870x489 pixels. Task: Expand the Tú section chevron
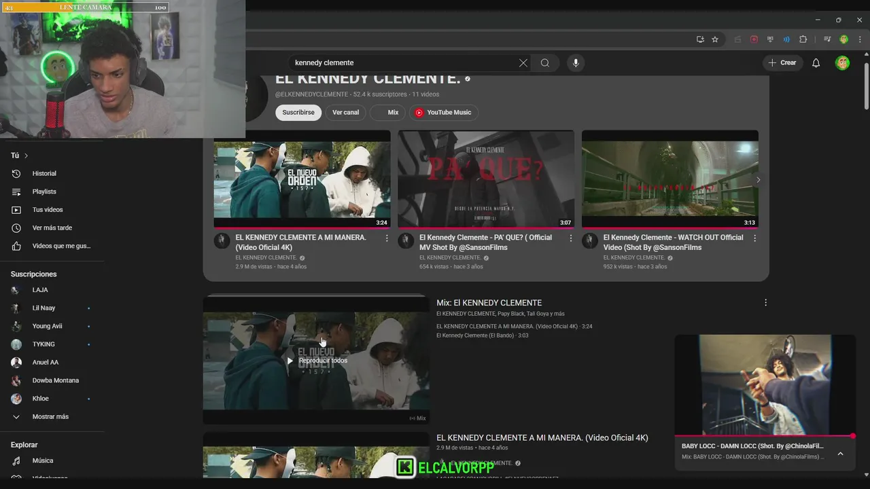click(26, 156)
